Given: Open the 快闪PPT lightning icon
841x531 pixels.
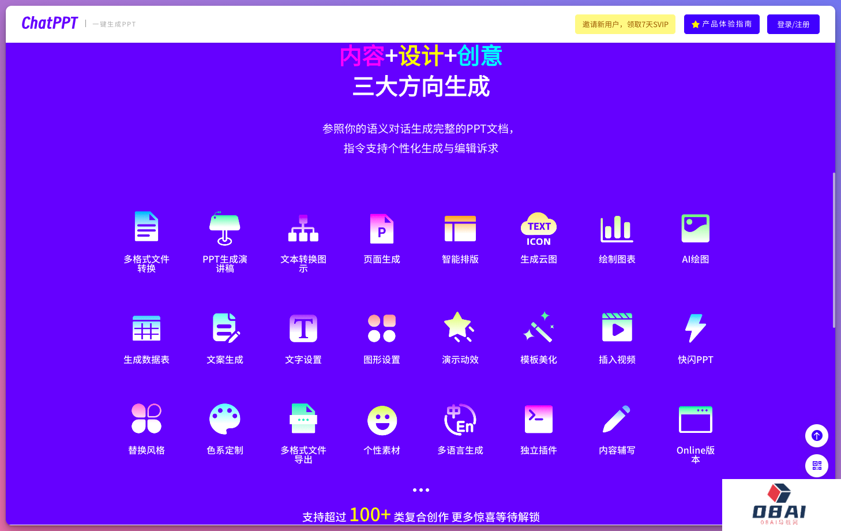Looking at the screenshot, I should [x=696, y=328].
